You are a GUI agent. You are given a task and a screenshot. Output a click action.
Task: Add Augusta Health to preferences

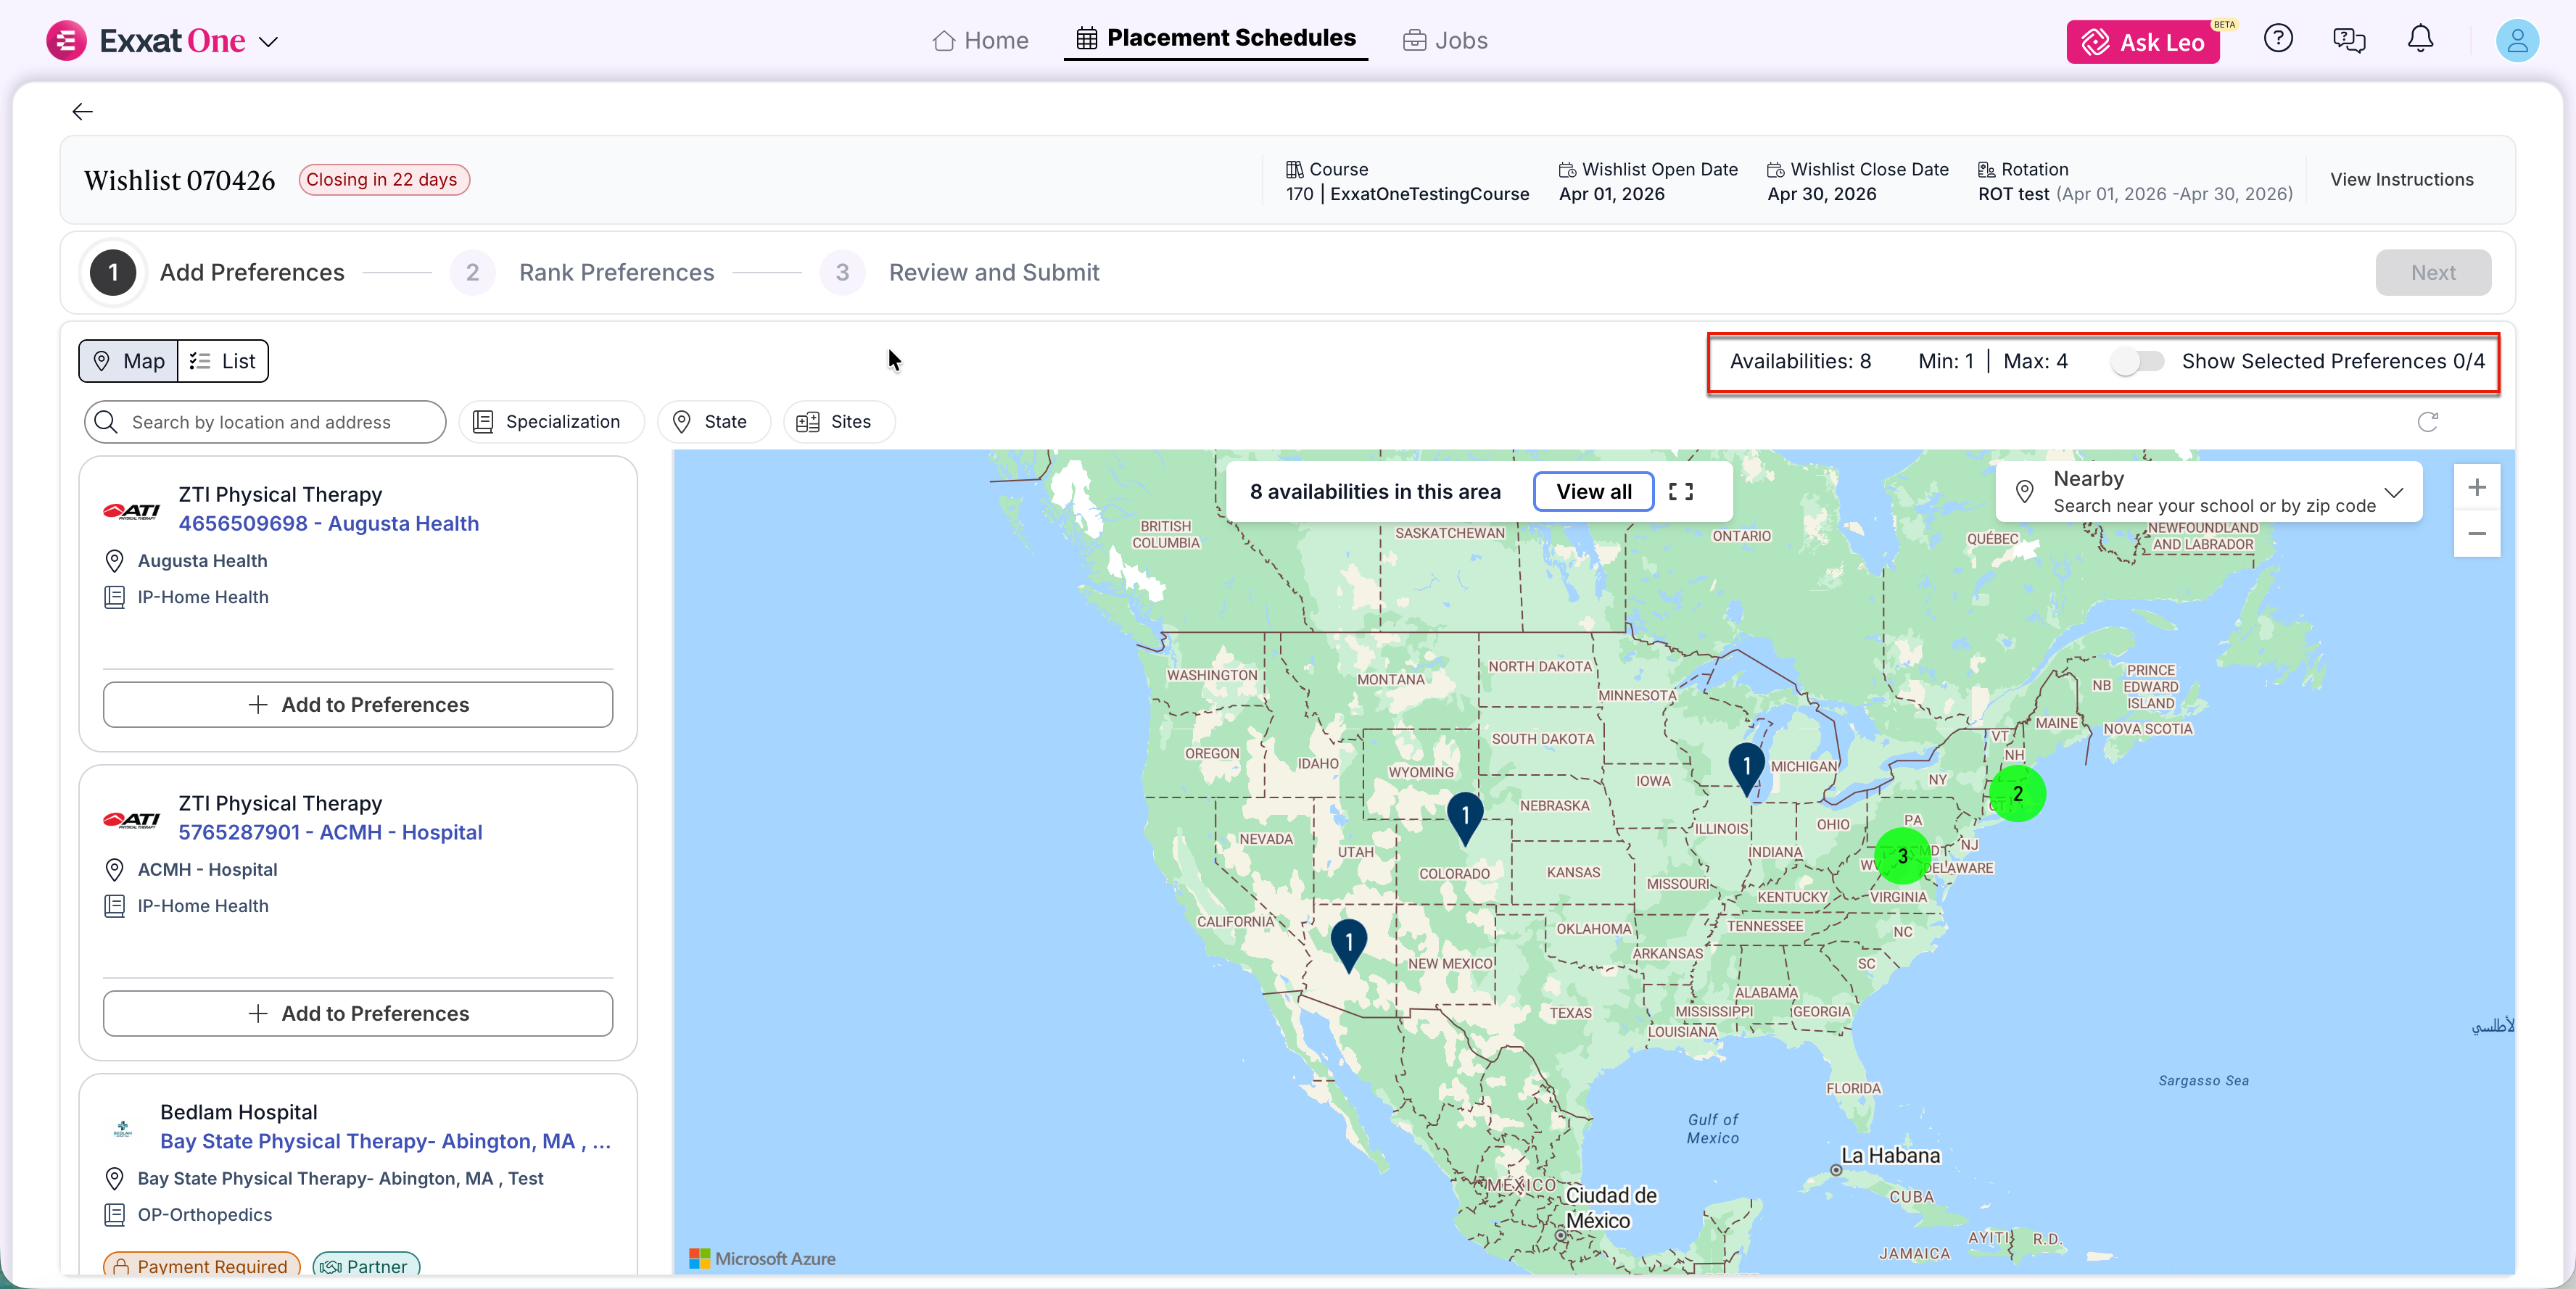[x=358, y=705]
